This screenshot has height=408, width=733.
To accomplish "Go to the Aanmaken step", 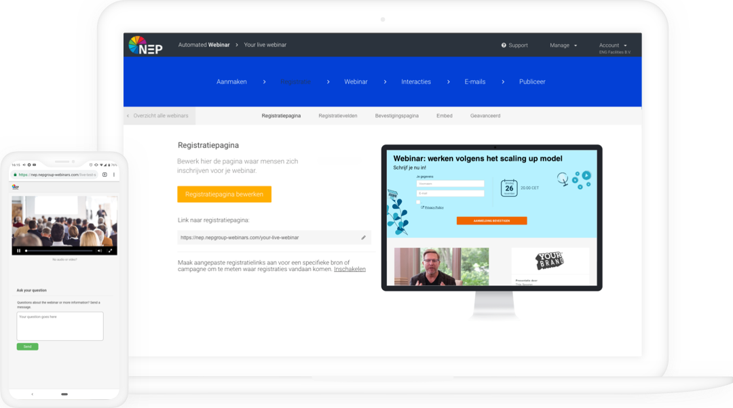I will coord(231,82).
